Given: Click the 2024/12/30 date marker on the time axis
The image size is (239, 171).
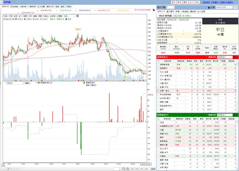Looking at the screenshot, I should (146, 164).
